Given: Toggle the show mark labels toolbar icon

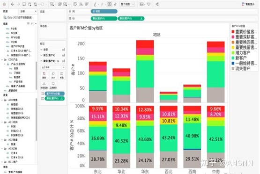Looking at the screenshot, I should coord(110,4).
